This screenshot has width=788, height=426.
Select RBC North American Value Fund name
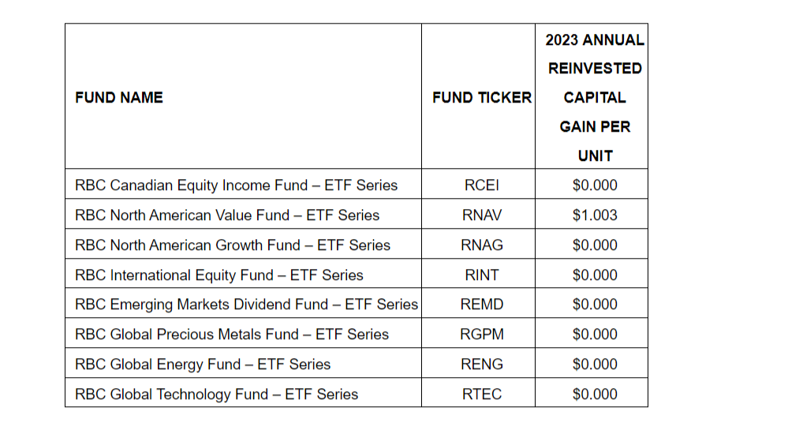point(227,215)
